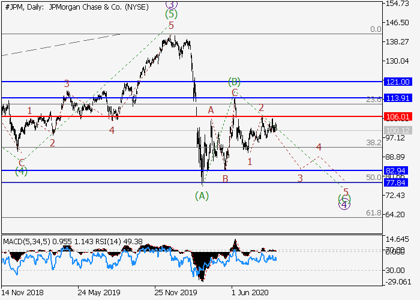Click the 14 Nov 2018 date label
The height and width of the screenshot is (300, 420).
point(24,293)
